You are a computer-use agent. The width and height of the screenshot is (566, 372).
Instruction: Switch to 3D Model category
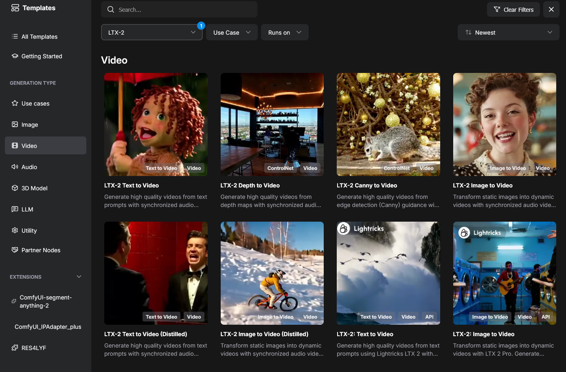pos(46,188)
